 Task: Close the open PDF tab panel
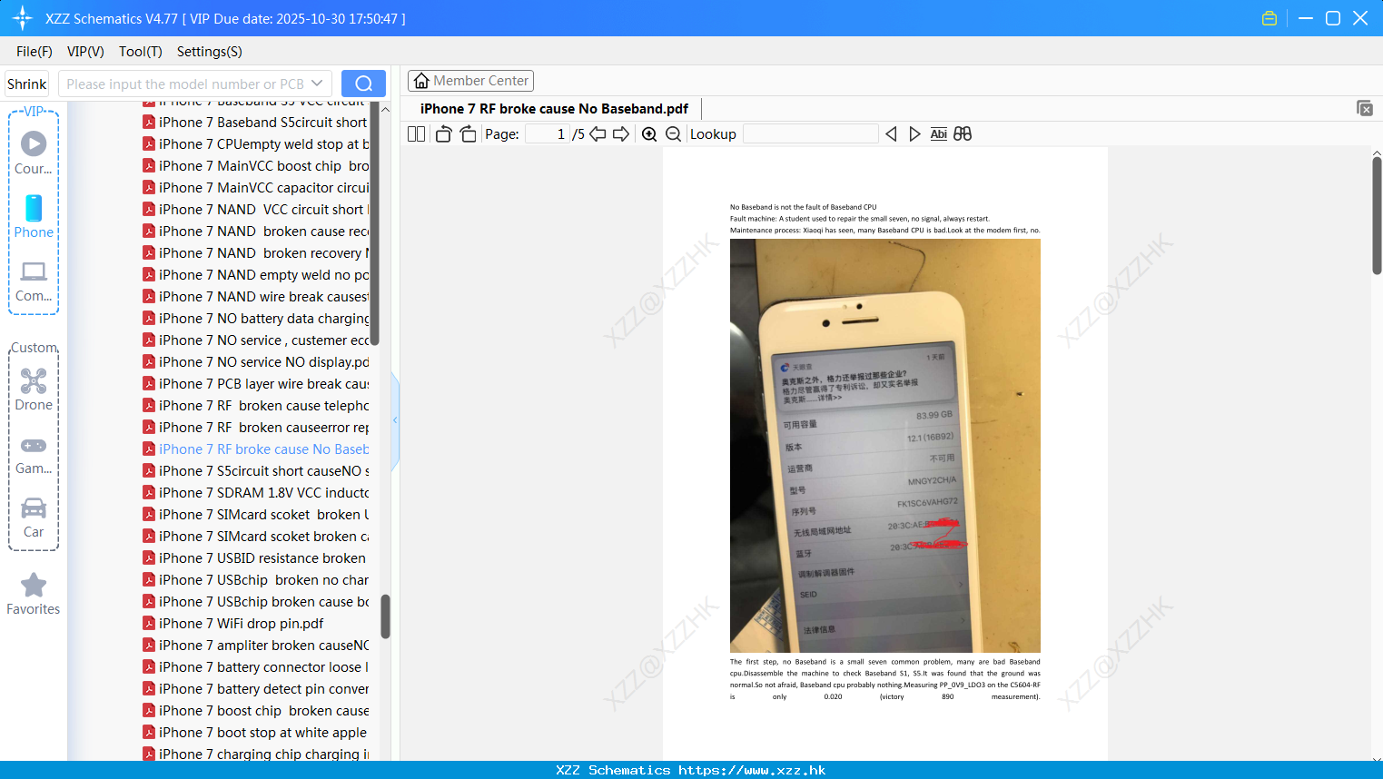click(1365, 108)
